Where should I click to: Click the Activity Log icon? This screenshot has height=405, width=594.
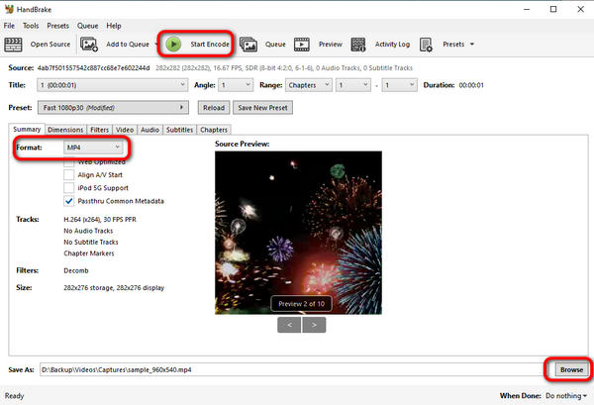tap(358, 45)
